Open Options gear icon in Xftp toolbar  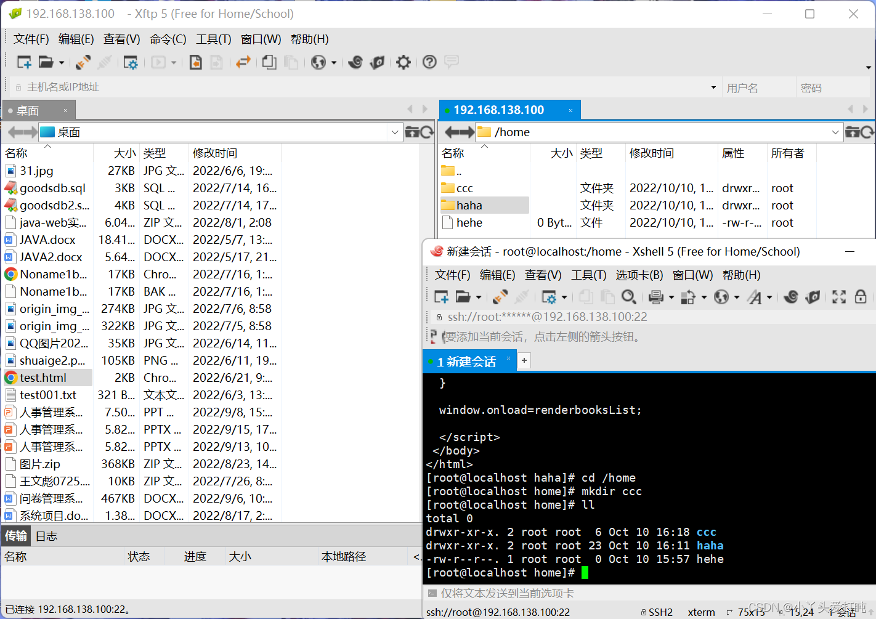(x=404, y=62)
